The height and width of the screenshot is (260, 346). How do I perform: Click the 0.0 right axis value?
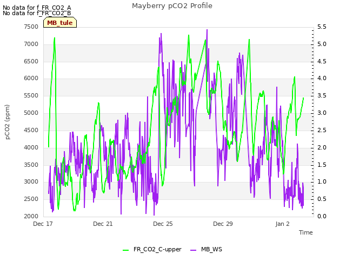pos(322,216)
